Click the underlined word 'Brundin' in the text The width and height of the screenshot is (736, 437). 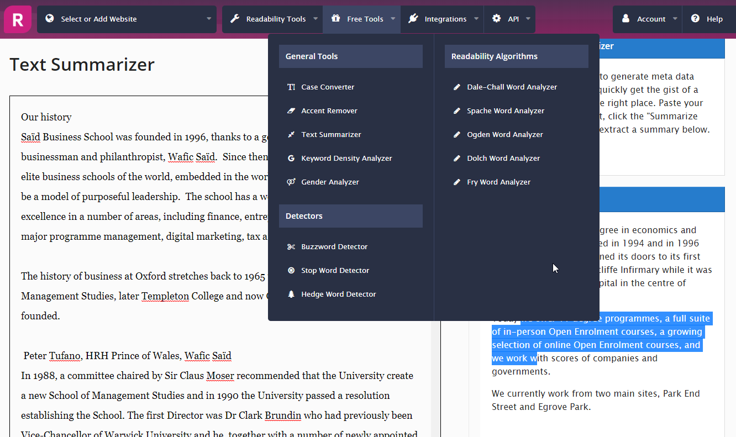pos(283,415)
